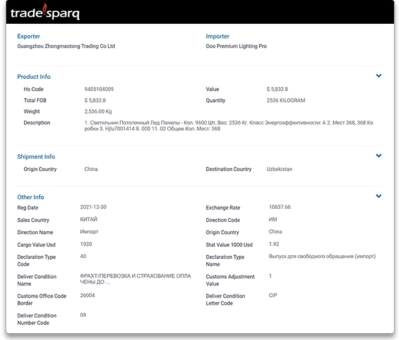This screenshot has width=399, height=340.
Task: Select exporter Guangzhou Zhongmaotong Trading Co Ltd
Action: pyautogui.click(x=66, y=46)
